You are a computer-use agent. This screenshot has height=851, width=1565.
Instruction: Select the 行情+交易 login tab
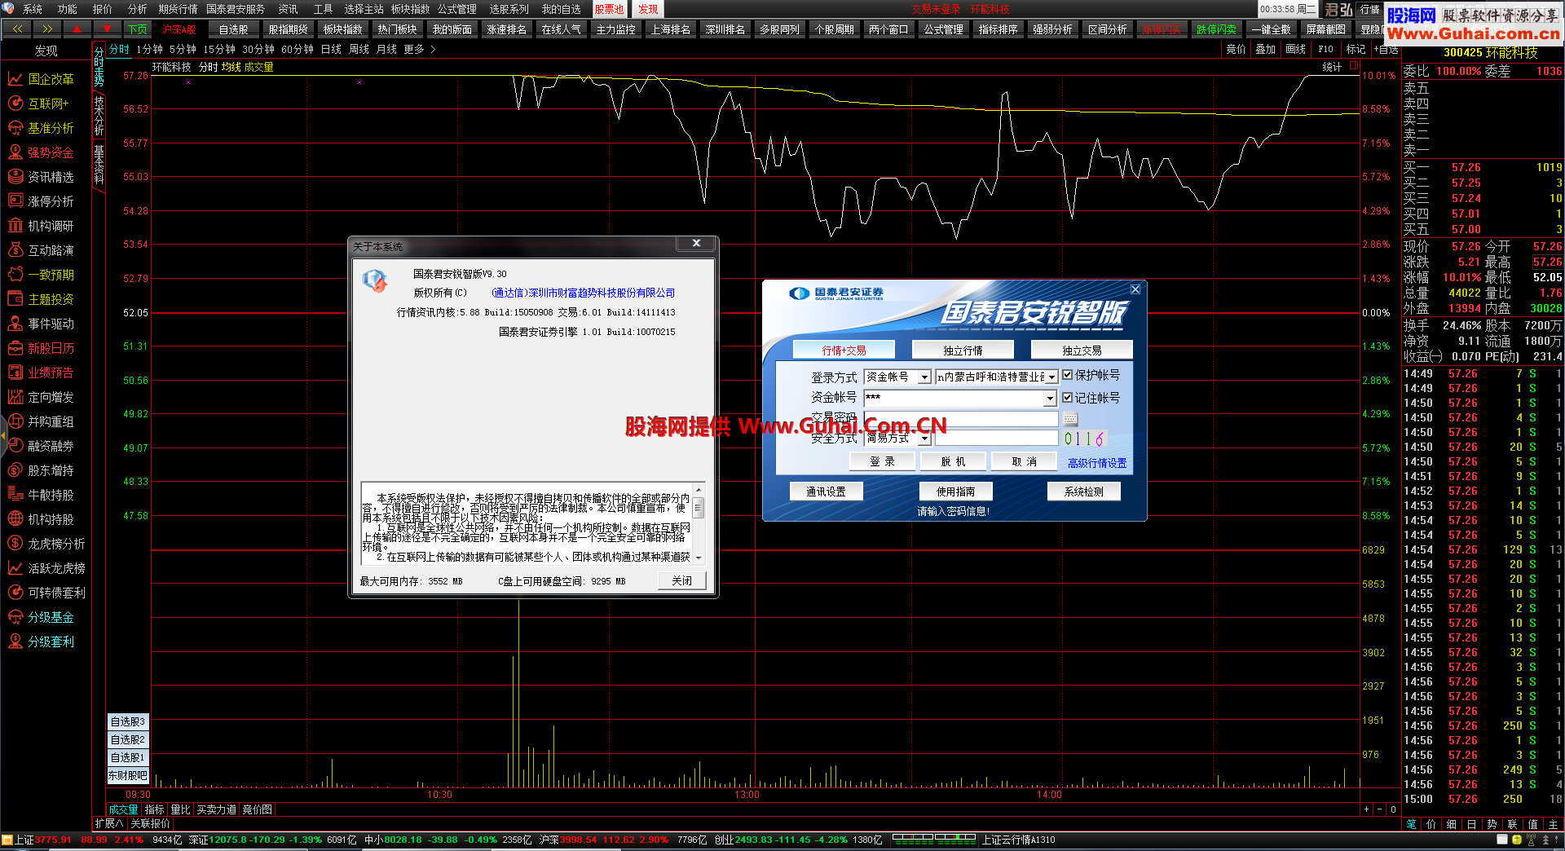844,350
